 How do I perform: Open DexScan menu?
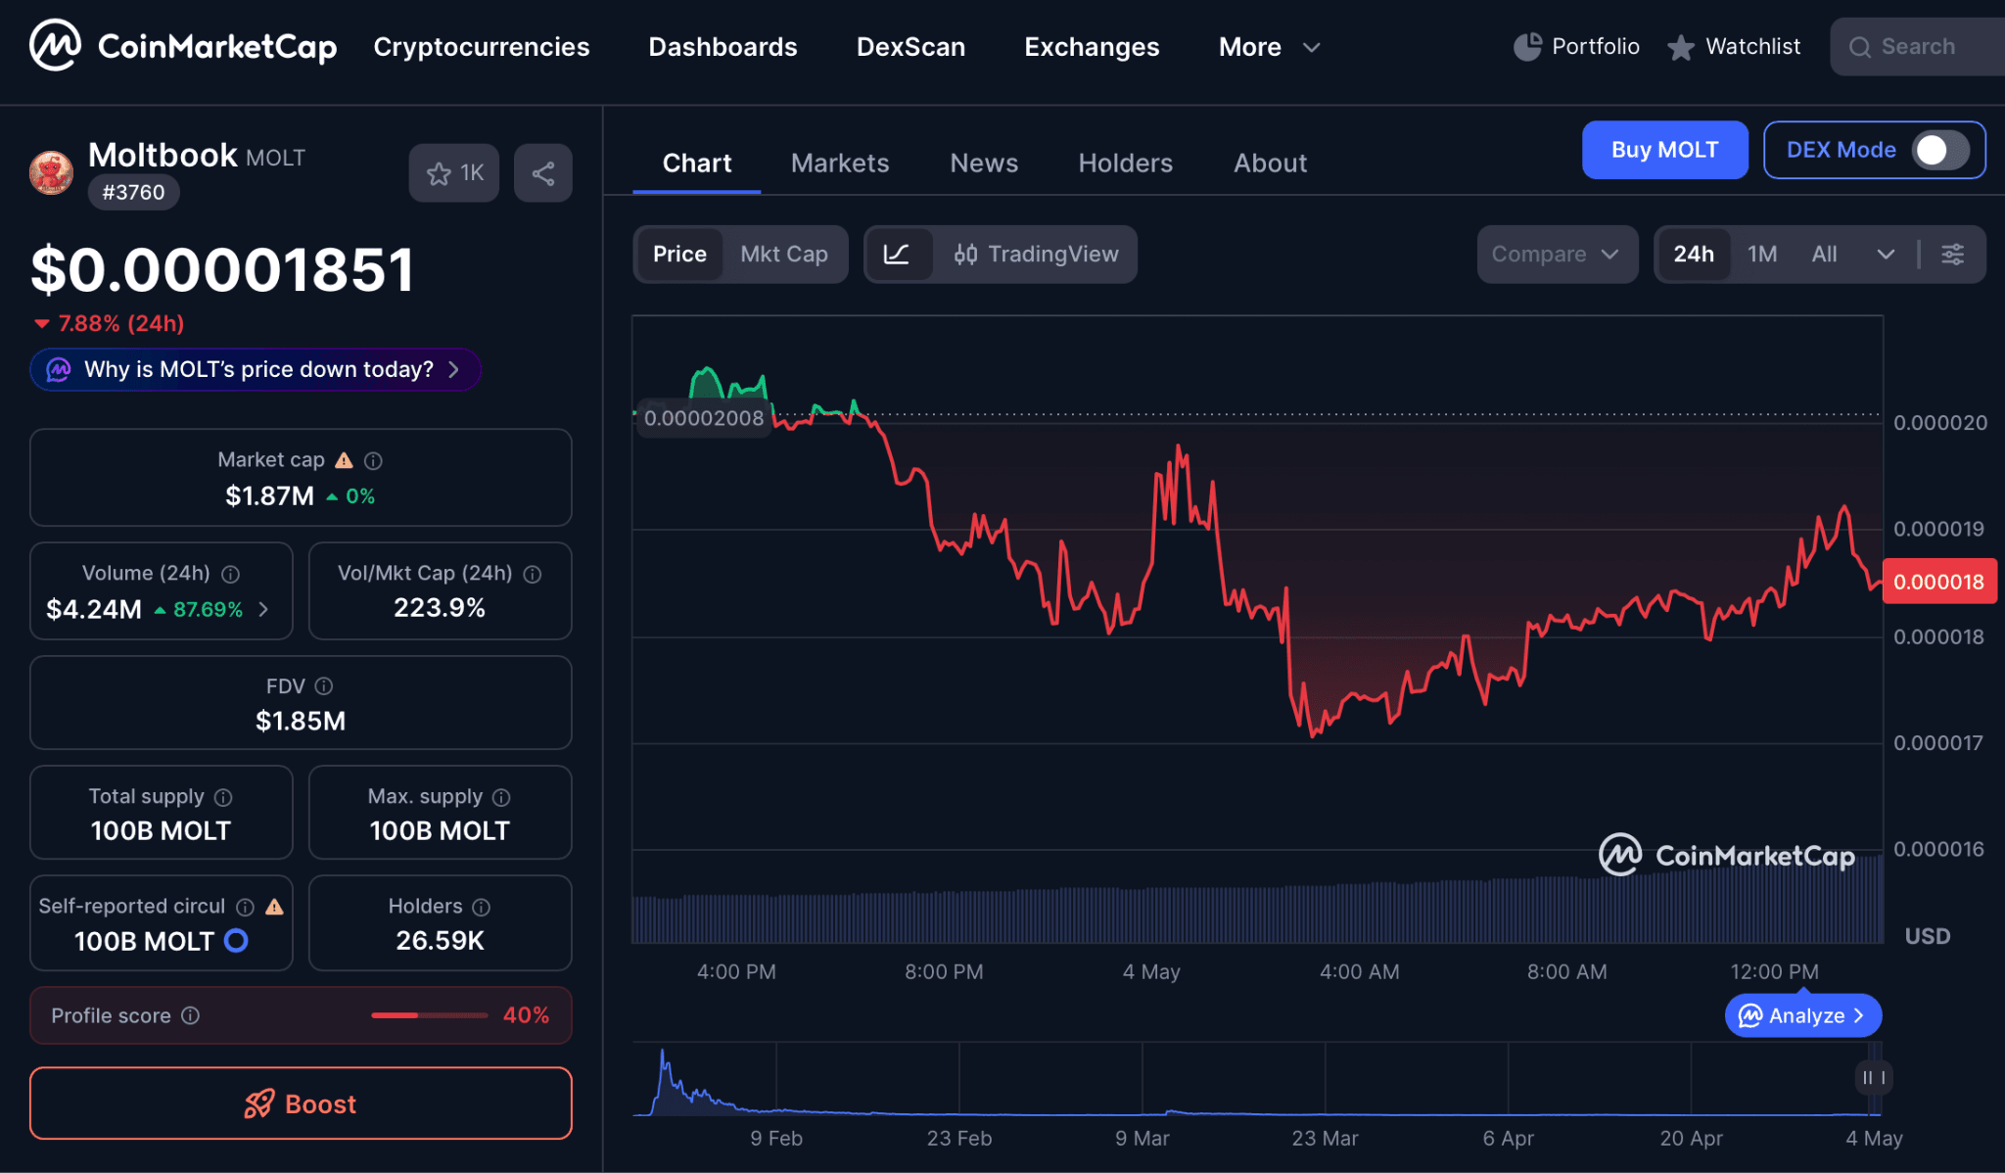(910, 47)
